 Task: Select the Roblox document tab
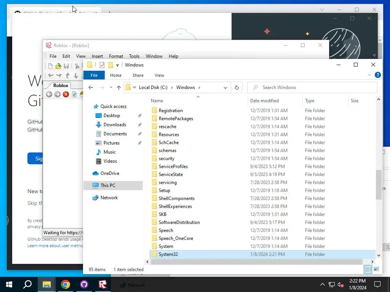click(x=61, y=86)
